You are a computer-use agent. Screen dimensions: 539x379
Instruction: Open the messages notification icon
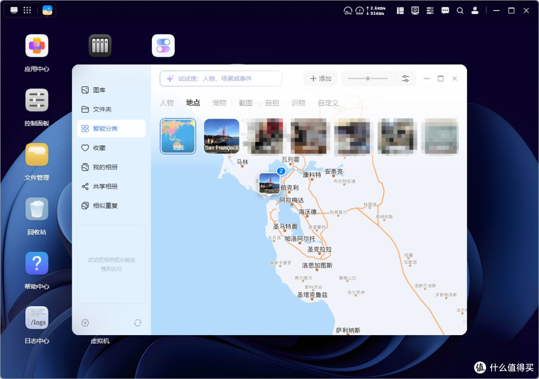[445, 10]
